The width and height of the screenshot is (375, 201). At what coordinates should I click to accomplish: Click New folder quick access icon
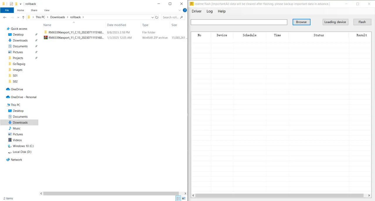tap(16, 4)
